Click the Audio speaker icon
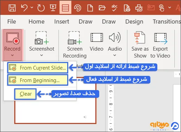Screen dimensions: 181x132 115,37
